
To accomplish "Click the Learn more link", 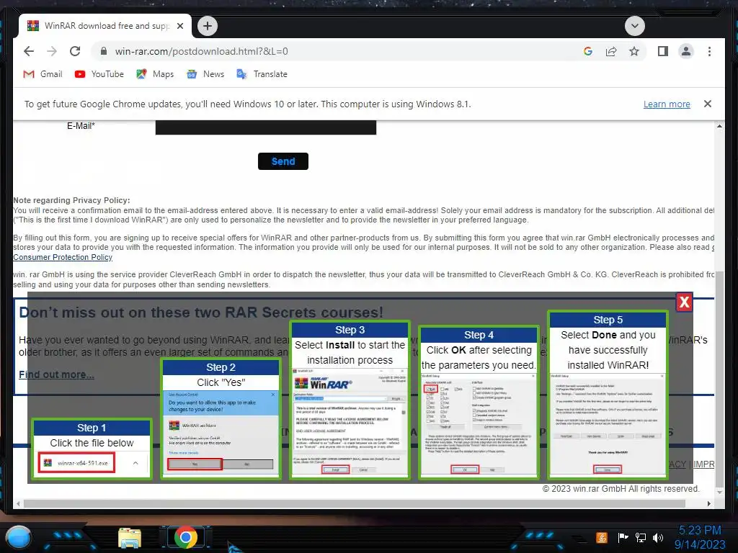I will coord(667,104).
